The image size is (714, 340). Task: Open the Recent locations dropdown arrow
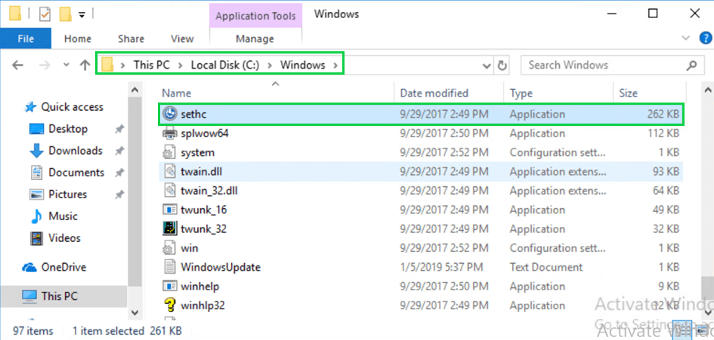click(65, 66)
